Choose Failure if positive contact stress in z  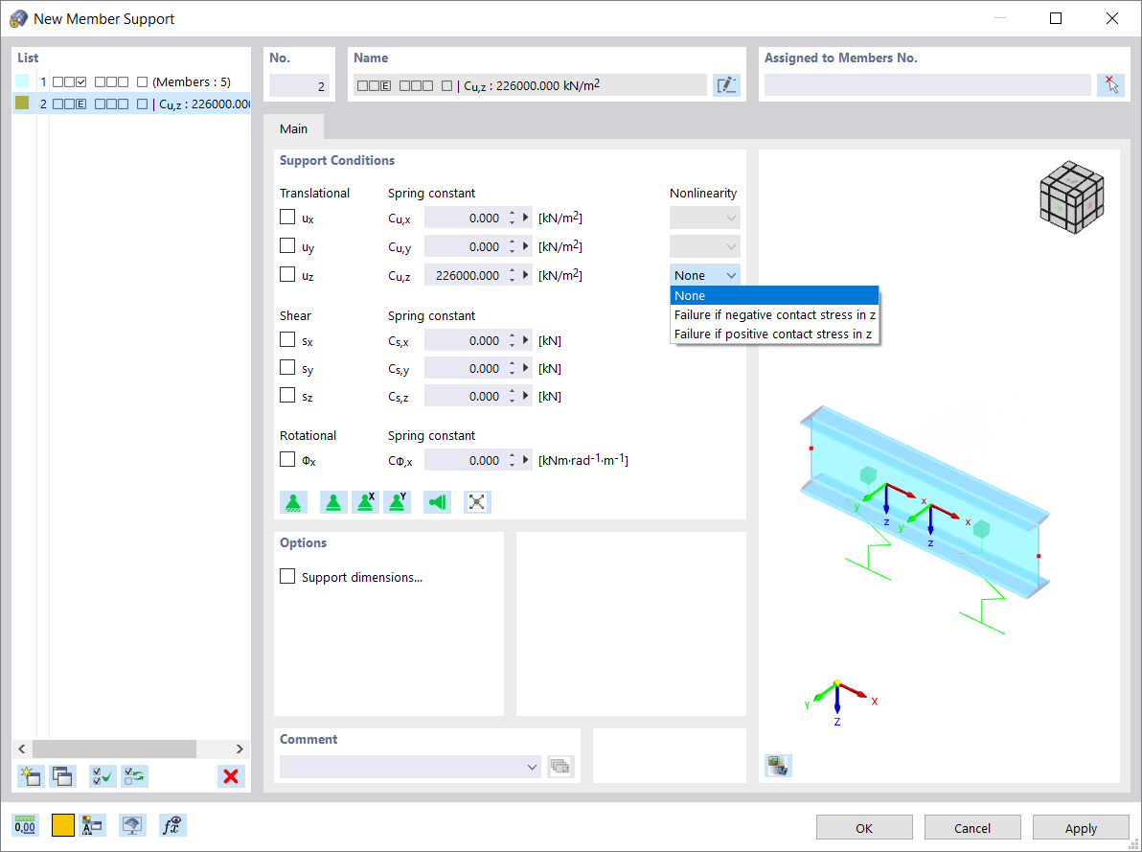click(x=774, y=334)
